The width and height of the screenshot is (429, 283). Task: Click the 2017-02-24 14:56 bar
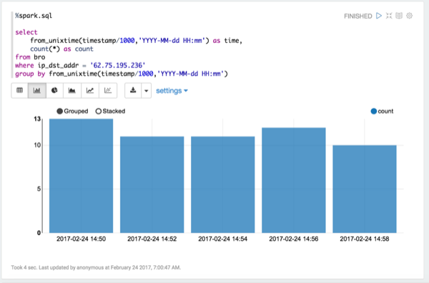[294, 180]
